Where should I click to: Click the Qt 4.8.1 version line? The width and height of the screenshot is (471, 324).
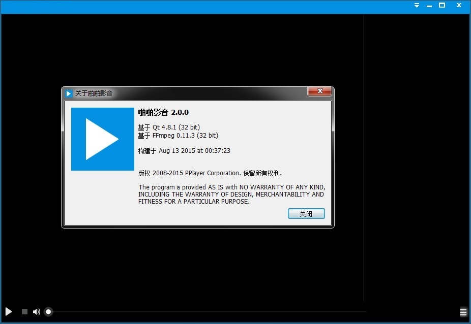point(172,127)
